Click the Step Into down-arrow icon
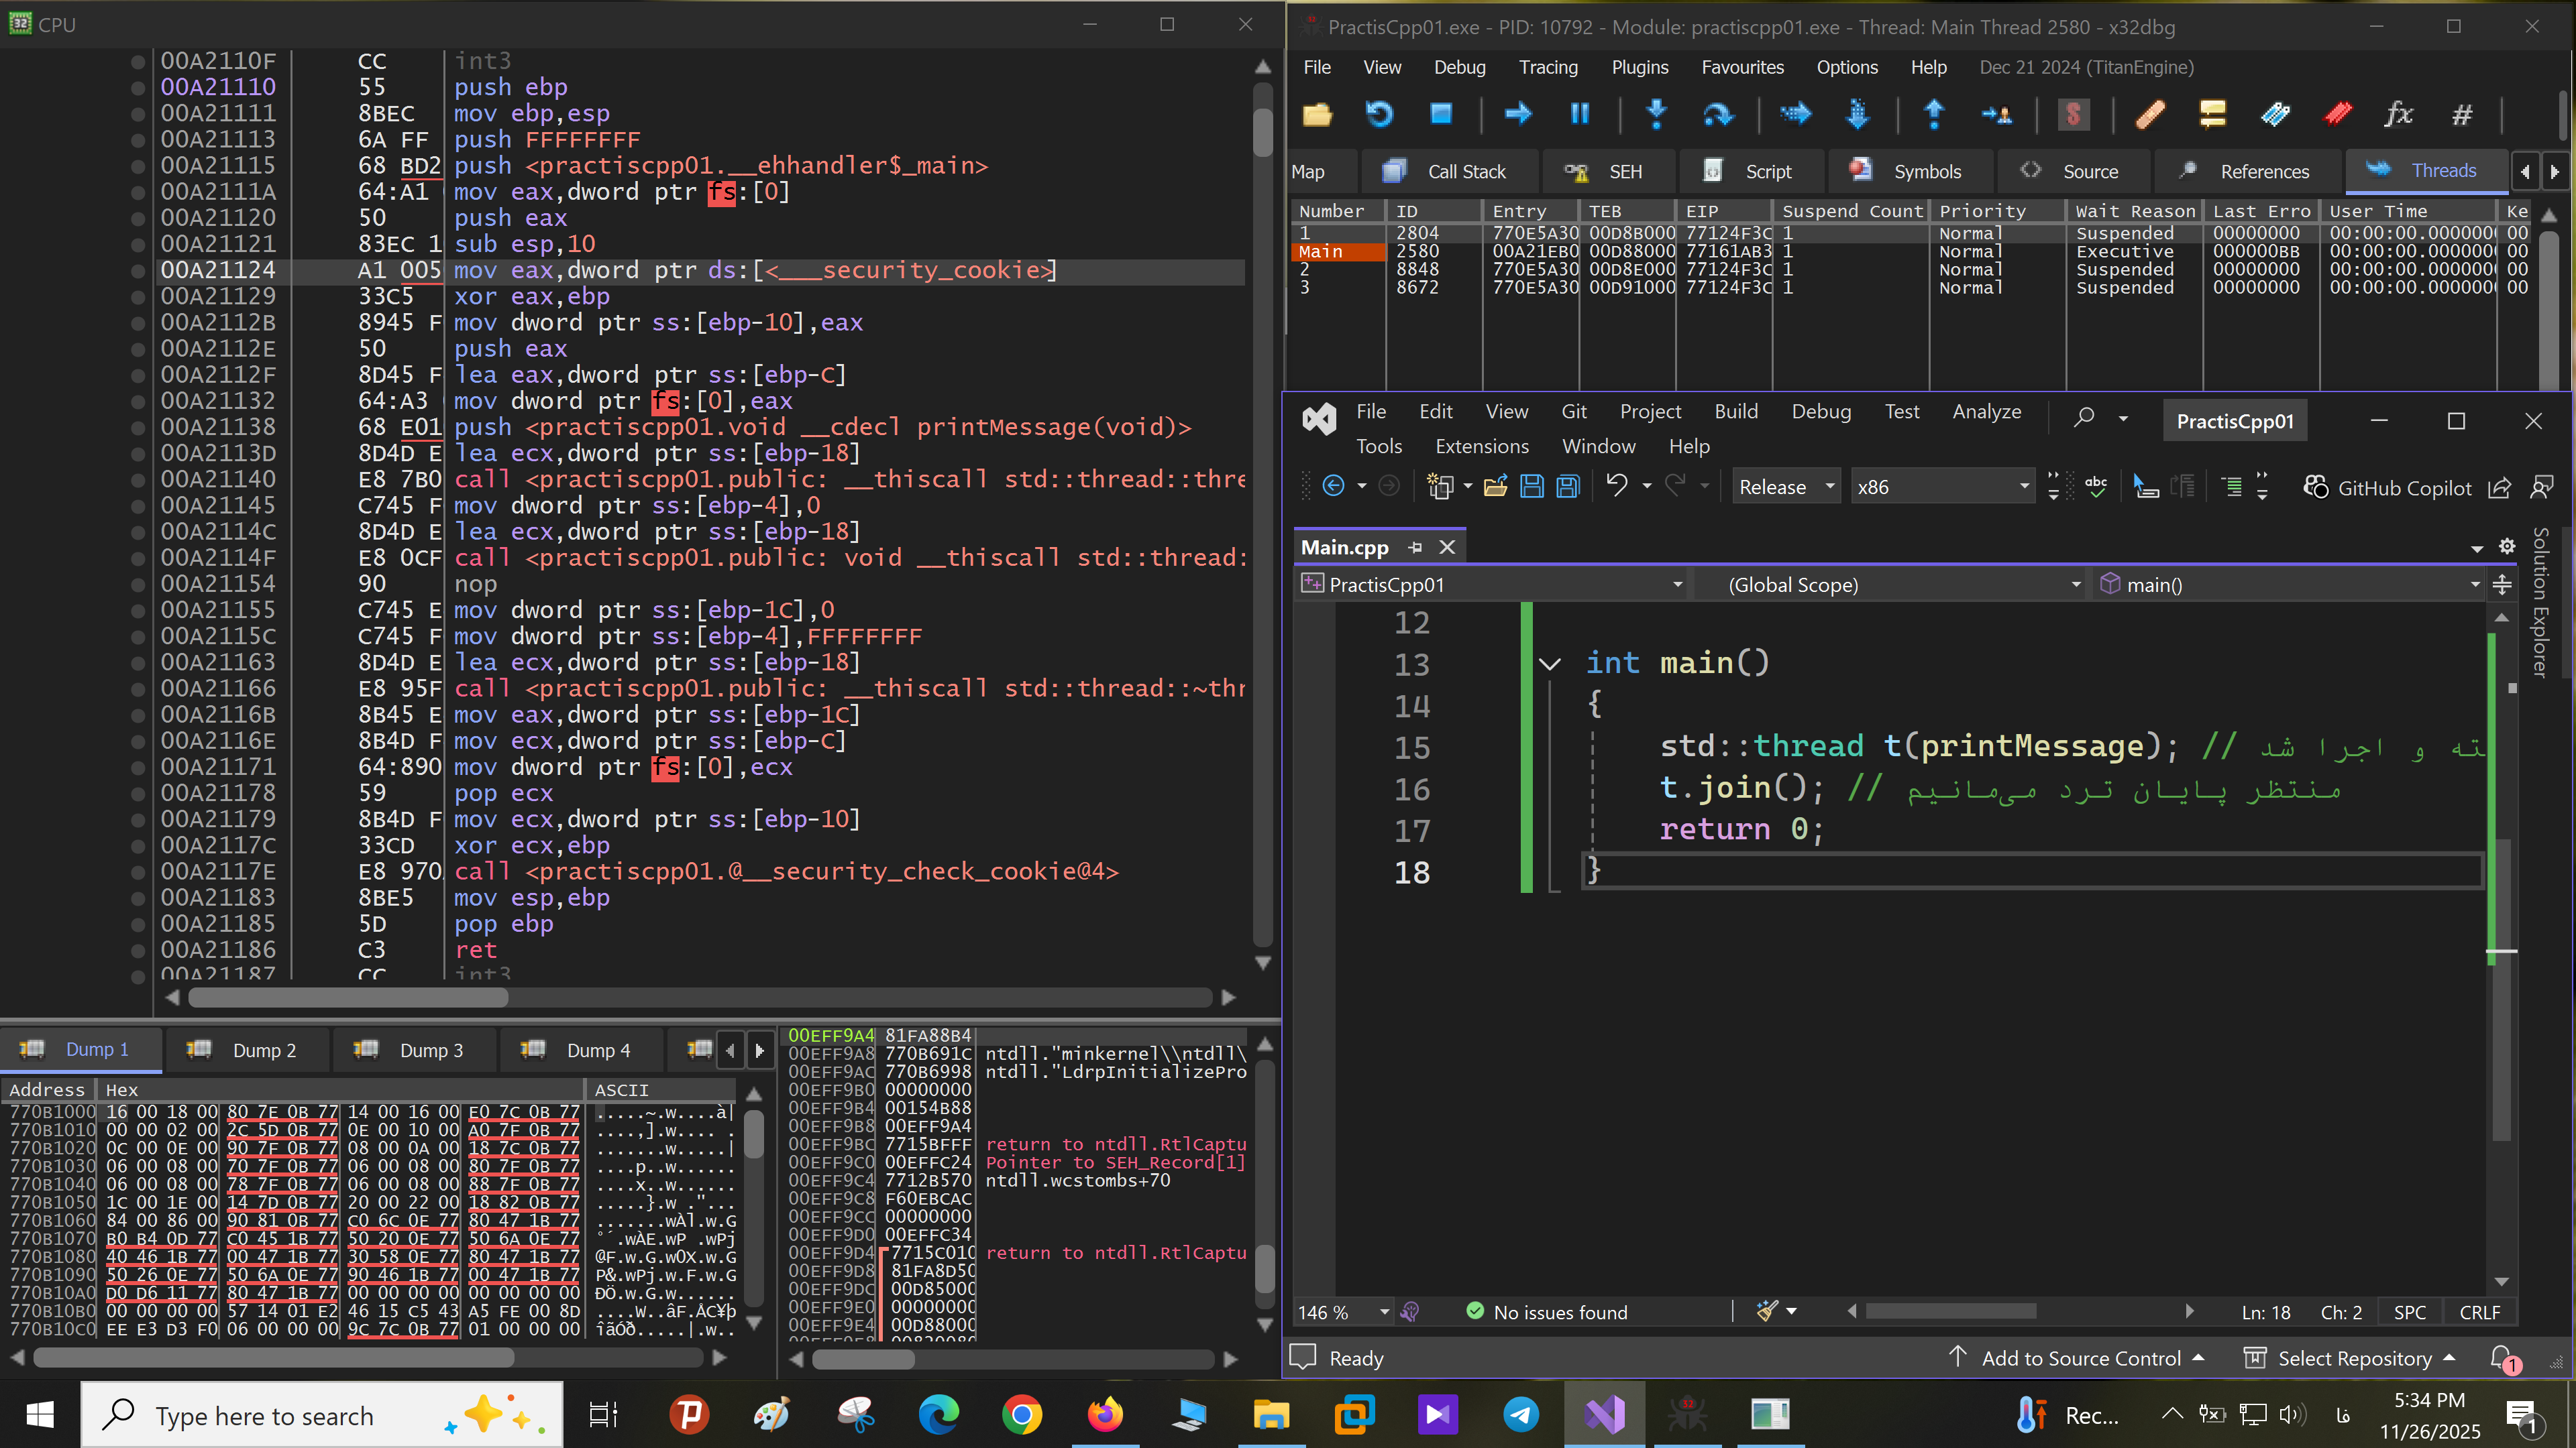The image size is (2576, 1448). tap(1656, 114)
